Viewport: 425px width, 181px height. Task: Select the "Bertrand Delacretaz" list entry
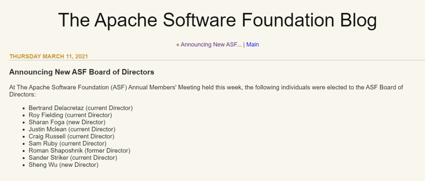(56, 108)
